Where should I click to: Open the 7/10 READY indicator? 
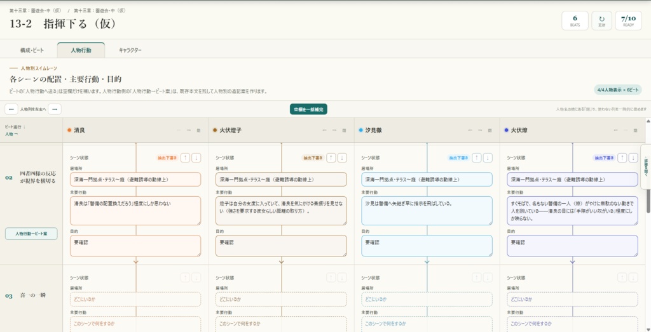click(629, 21)
